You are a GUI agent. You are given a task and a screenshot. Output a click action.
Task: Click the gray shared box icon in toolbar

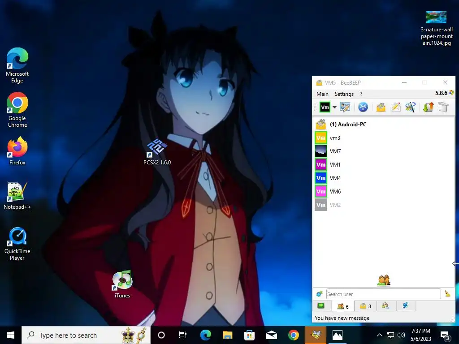443,107
